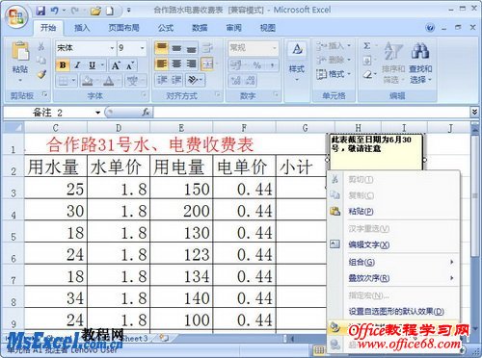Click the Fill Color paint bucket
This screenshot has width=482, height=358.
(87, 81)
